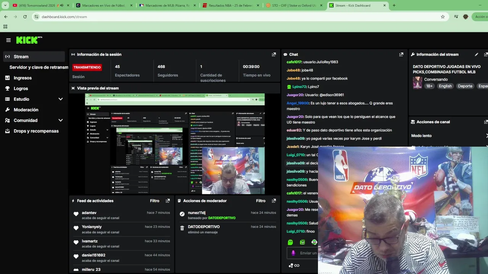This screenshot has height=274, width=488.
Task: Open the Logros page
Action: click(21, 89)
